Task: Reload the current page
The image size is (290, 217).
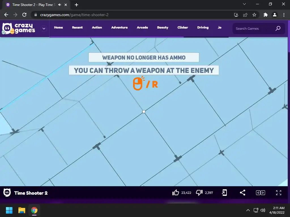Action: pyautogui.click(x=24, y=15)
